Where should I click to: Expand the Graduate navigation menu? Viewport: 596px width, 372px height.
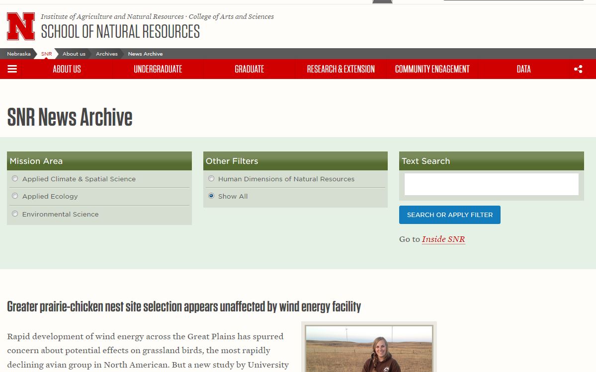249,69
